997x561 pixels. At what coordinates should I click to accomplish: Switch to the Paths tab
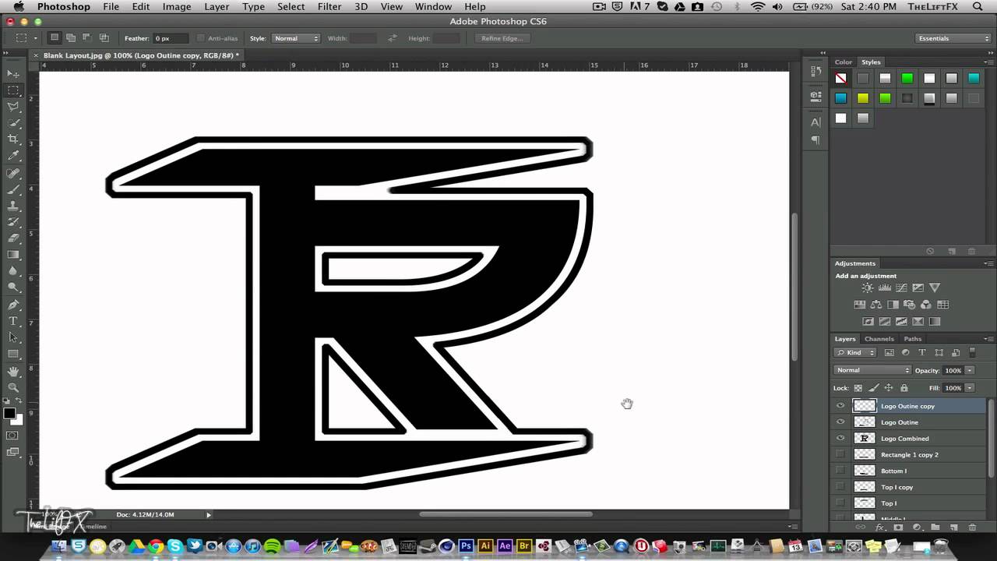[913, 339]
